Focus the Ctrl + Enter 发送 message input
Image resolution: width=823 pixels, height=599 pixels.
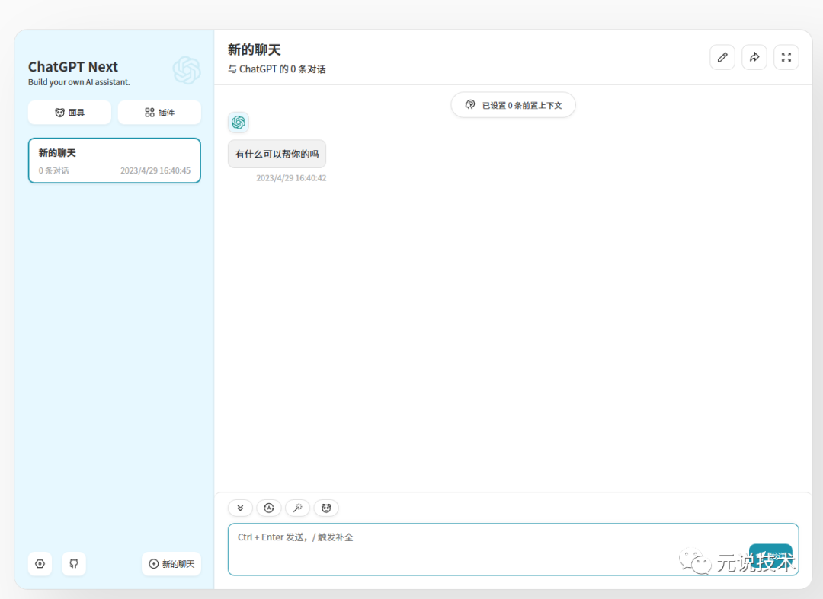point(514,550)
